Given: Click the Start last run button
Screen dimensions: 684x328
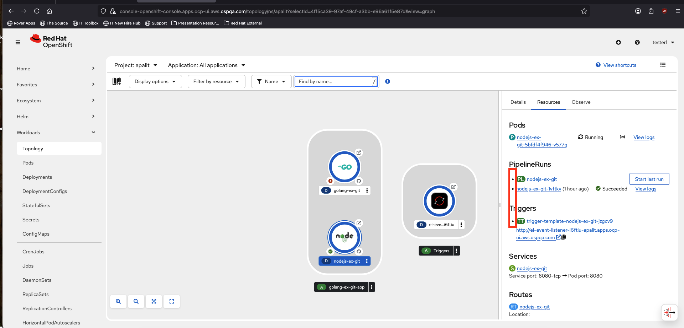Looking at the screenshot, I should [649, 179].
